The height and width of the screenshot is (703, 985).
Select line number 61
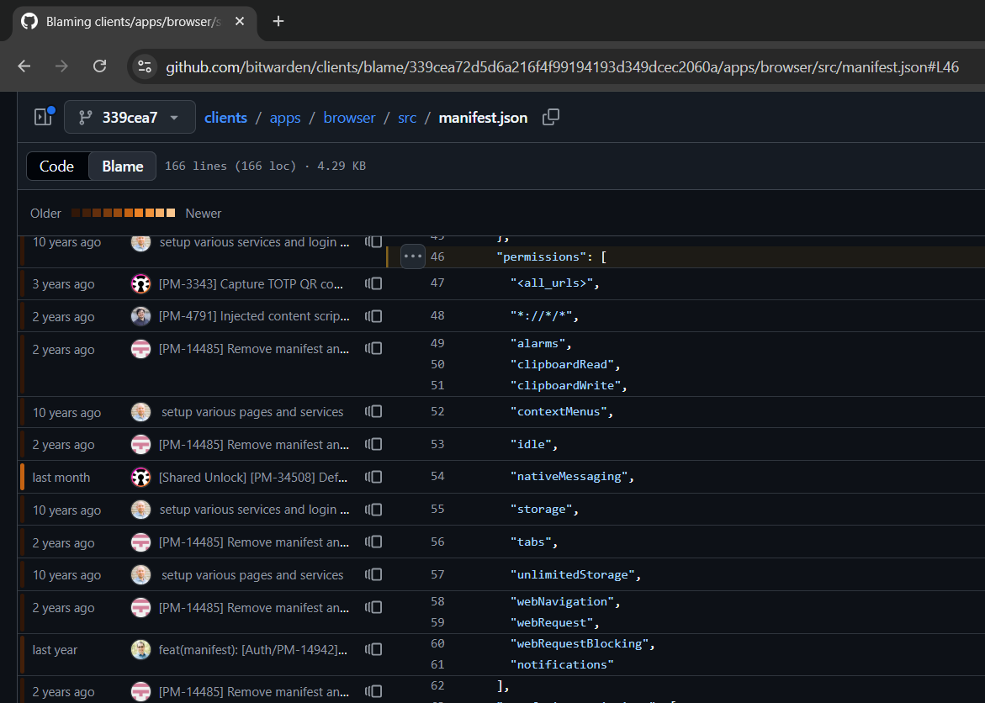(x=437, y=664)
